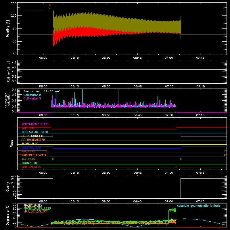
Task: Click the red BAD_PACKETS label
Action: coord(31,167)
